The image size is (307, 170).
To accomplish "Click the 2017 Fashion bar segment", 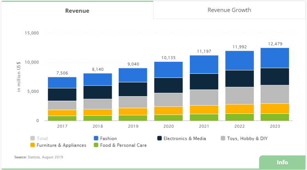I will point(62,83).
